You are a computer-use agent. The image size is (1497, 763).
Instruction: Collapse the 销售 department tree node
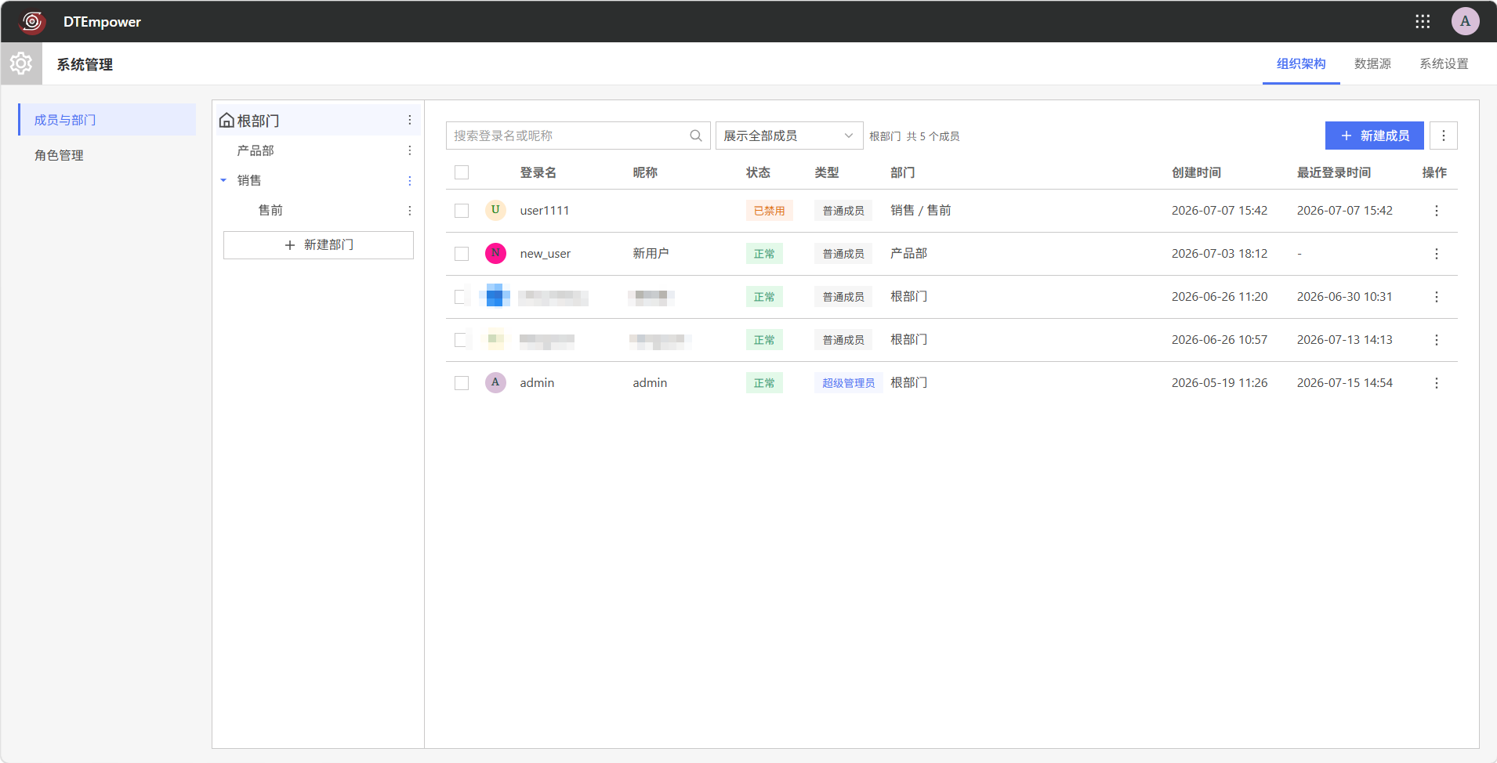223,180
